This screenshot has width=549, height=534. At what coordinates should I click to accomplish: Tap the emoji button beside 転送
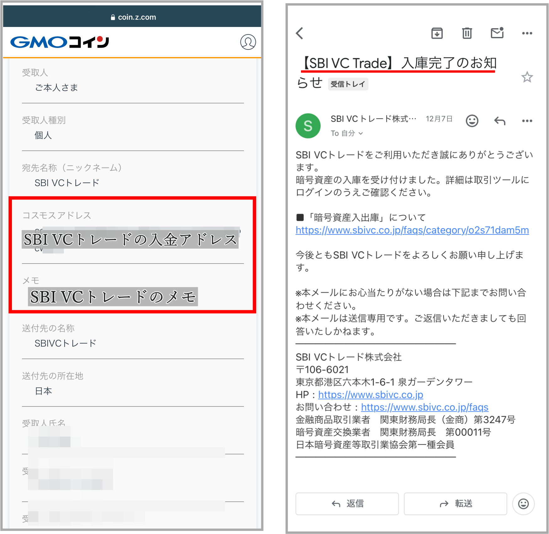click(523, 504)
